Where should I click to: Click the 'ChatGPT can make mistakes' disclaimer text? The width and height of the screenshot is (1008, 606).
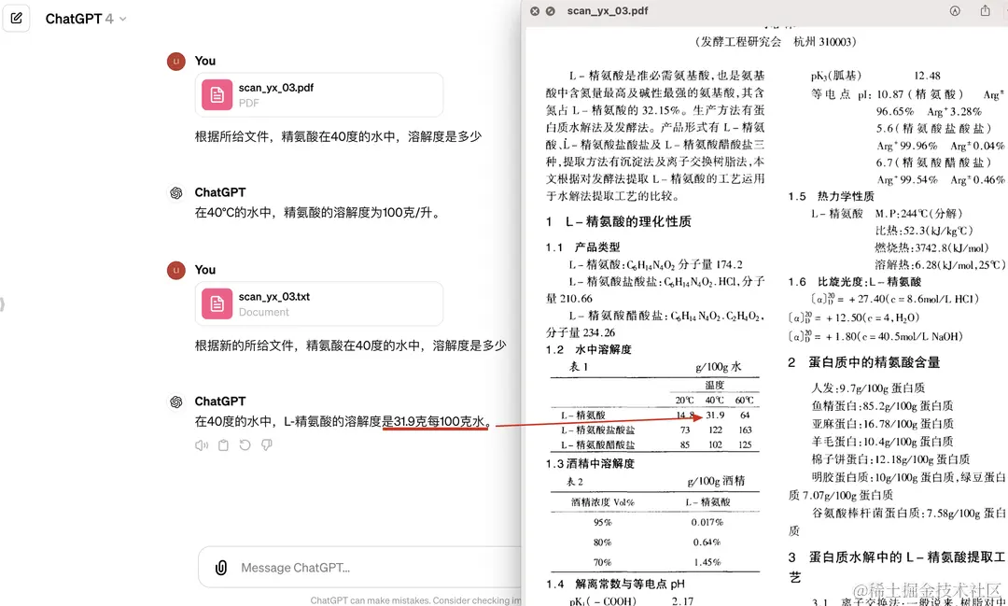point(416,600)
